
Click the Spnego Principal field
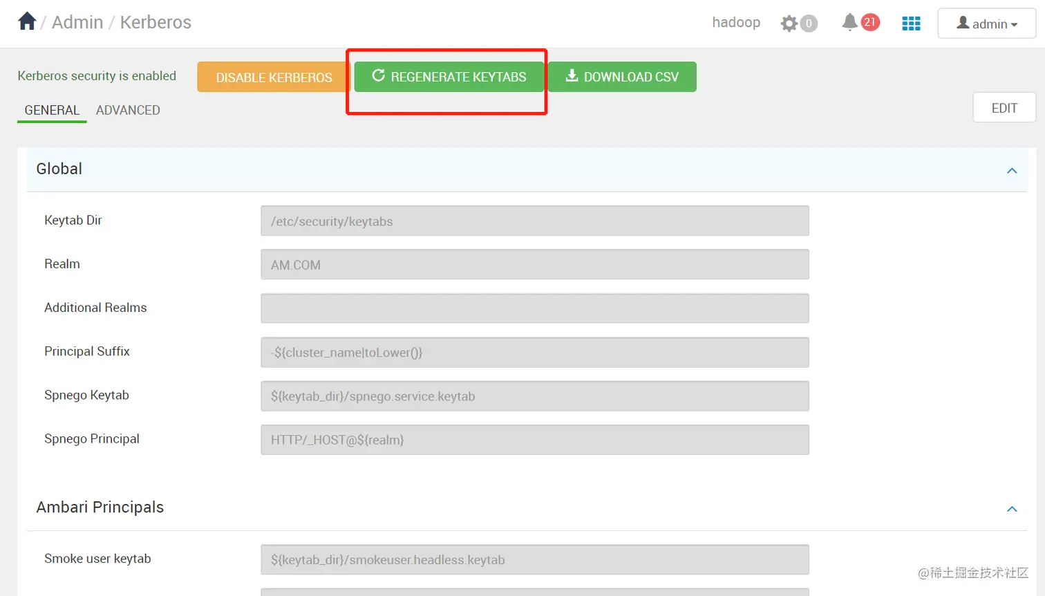point(535,439)
